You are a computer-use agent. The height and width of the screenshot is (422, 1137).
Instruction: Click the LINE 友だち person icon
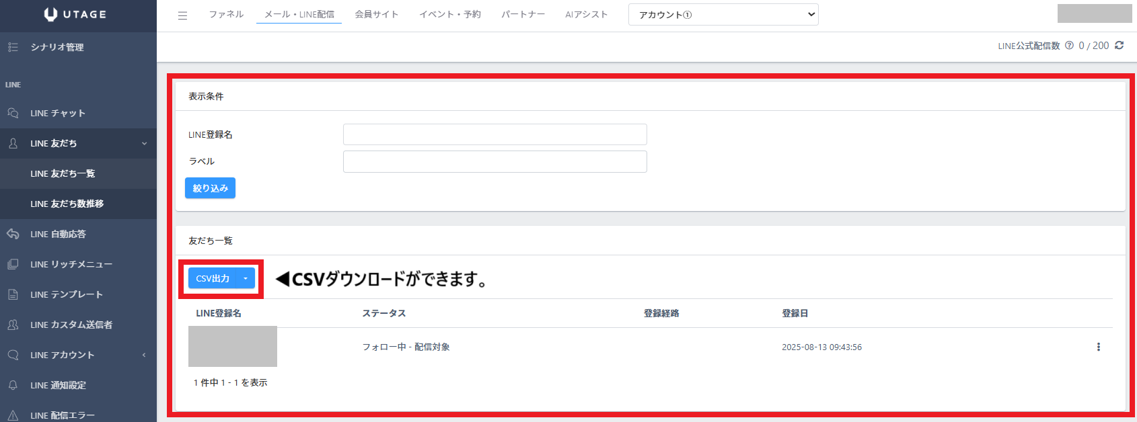pyautogui.click(x=13, y=143)
